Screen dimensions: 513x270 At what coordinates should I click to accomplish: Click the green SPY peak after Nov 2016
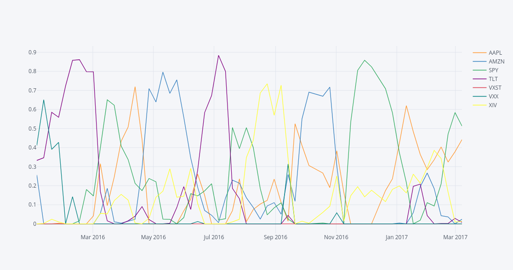pyautogui.click(x=365, y=60)
